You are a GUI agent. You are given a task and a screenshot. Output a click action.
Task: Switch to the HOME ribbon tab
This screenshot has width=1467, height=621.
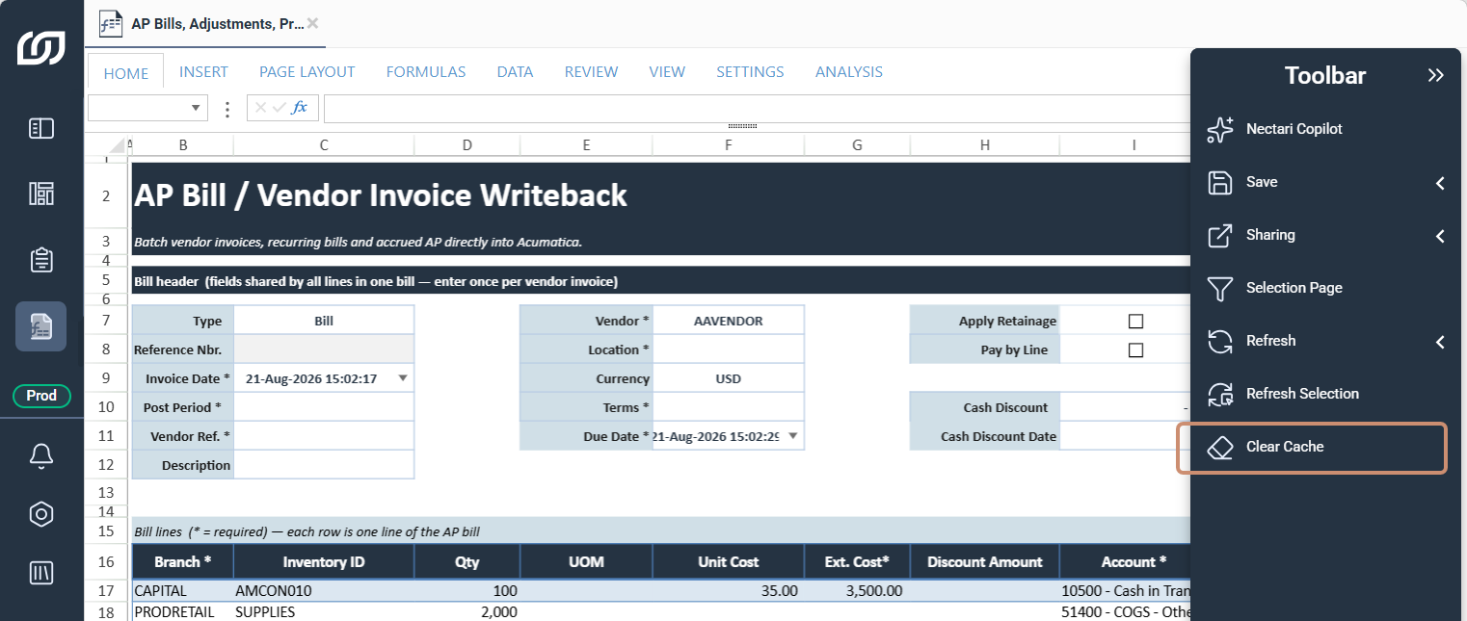[x=126, y=72]
